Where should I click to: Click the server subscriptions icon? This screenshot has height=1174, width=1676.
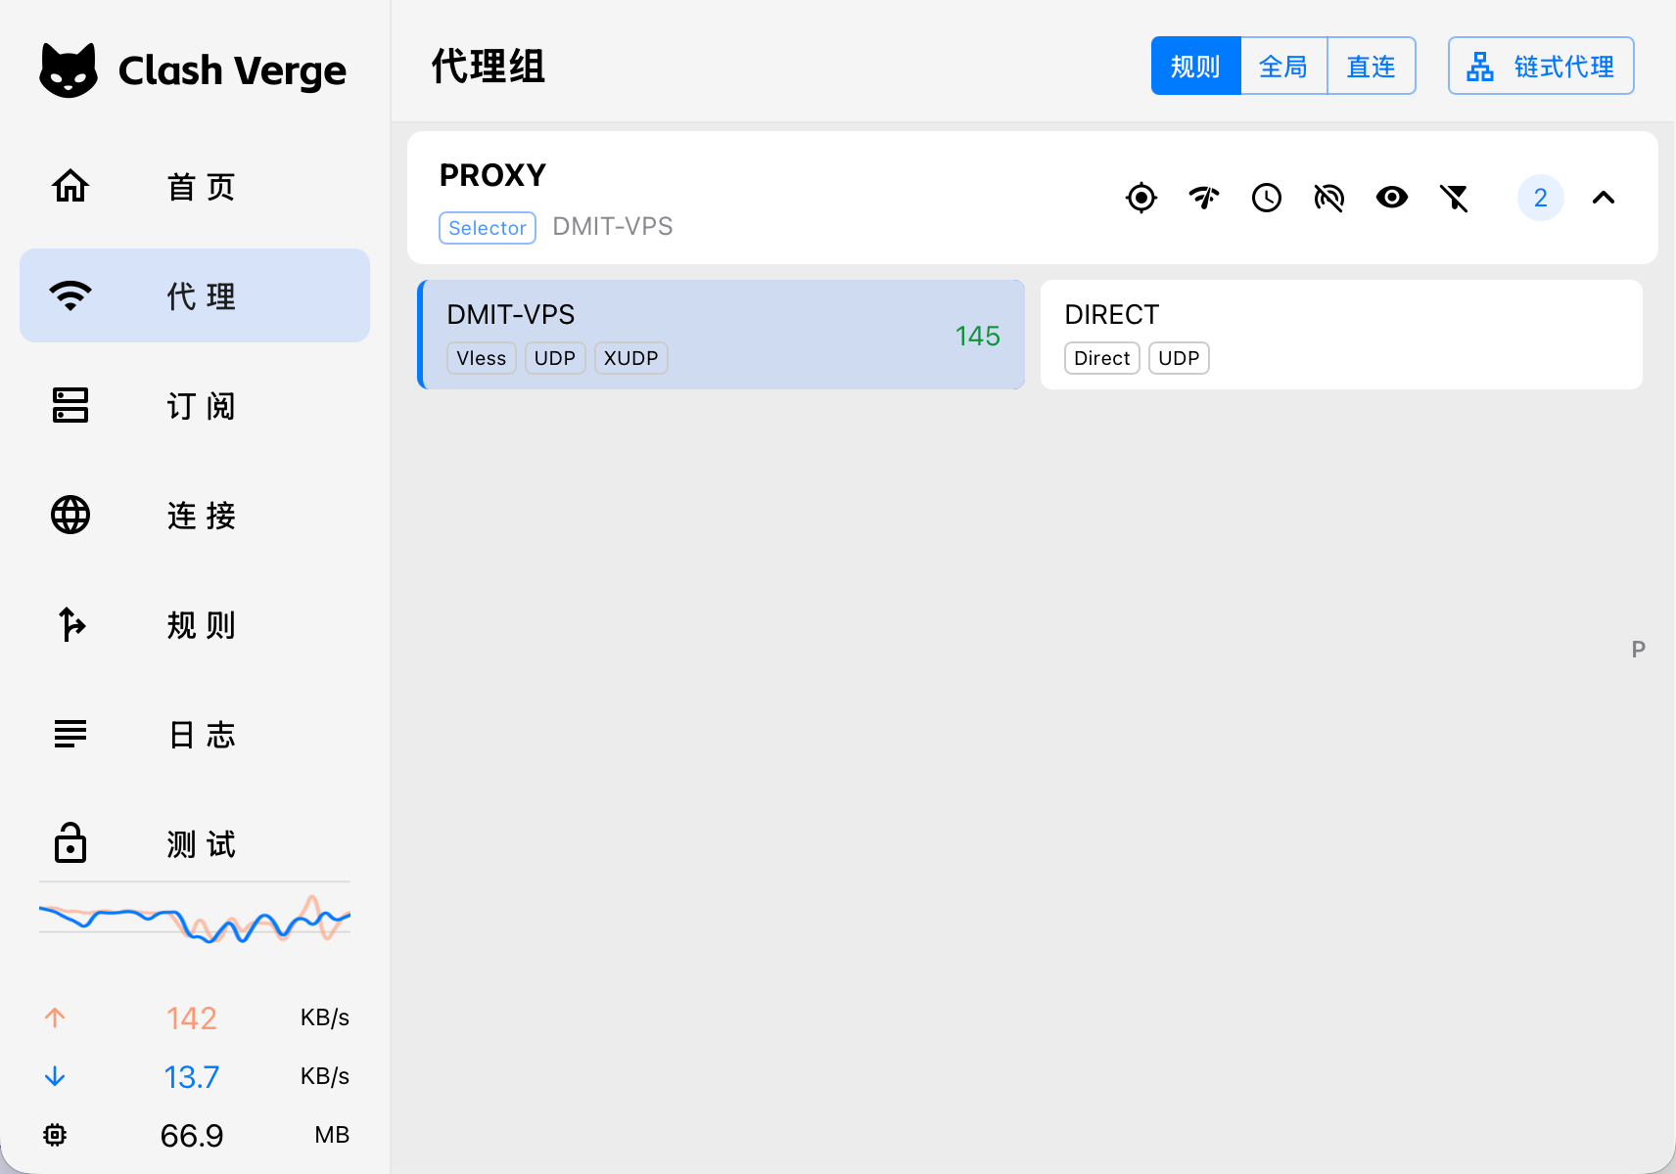pyautogui.click(x=70, y=405)
